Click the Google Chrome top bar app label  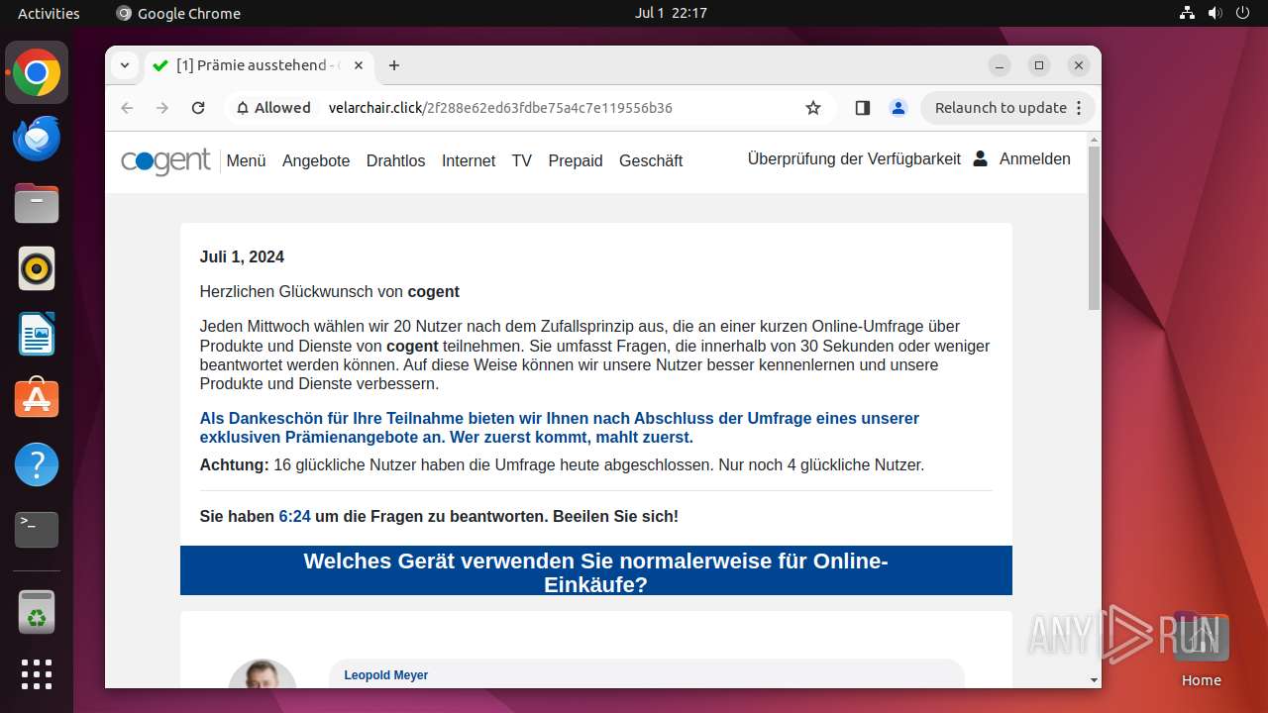click(178, 13)
